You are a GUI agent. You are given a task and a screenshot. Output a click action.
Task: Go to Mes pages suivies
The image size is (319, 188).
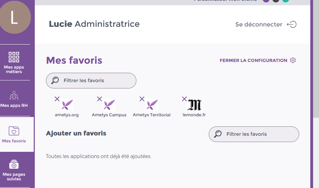14,171
